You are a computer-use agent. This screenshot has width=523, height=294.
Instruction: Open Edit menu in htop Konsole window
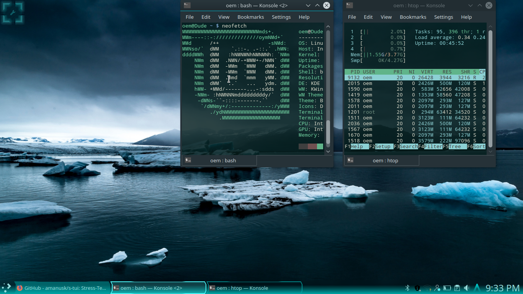tap(368, 17)
